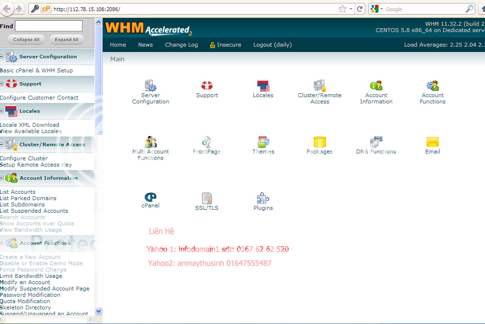
Task: Click the sidebar scrollbar down arrow
Action: [98, 311]
